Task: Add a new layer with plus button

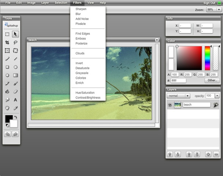Action: [x=208, y=154]
